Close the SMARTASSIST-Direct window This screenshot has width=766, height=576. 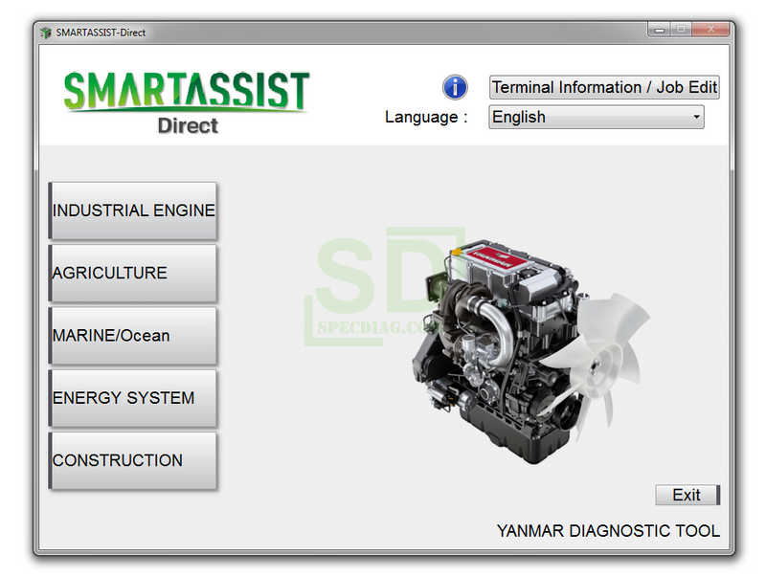tap(712, 30)
